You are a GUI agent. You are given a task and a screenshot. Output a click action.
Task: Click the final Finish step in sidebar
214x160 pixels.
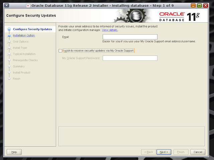(16, 79)
